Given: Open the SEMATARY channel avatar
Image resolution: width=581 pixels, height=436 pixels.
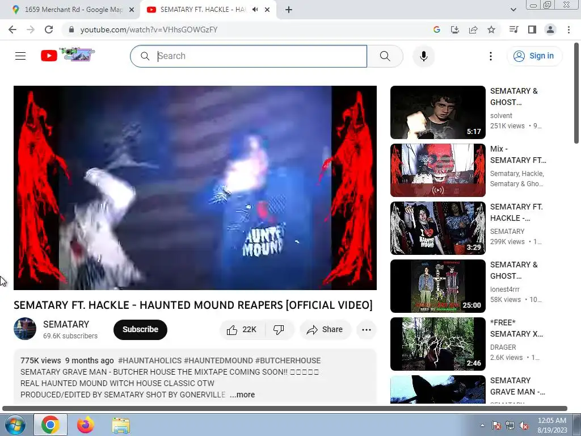Looking at the screenshot, I should pos(25,329).
